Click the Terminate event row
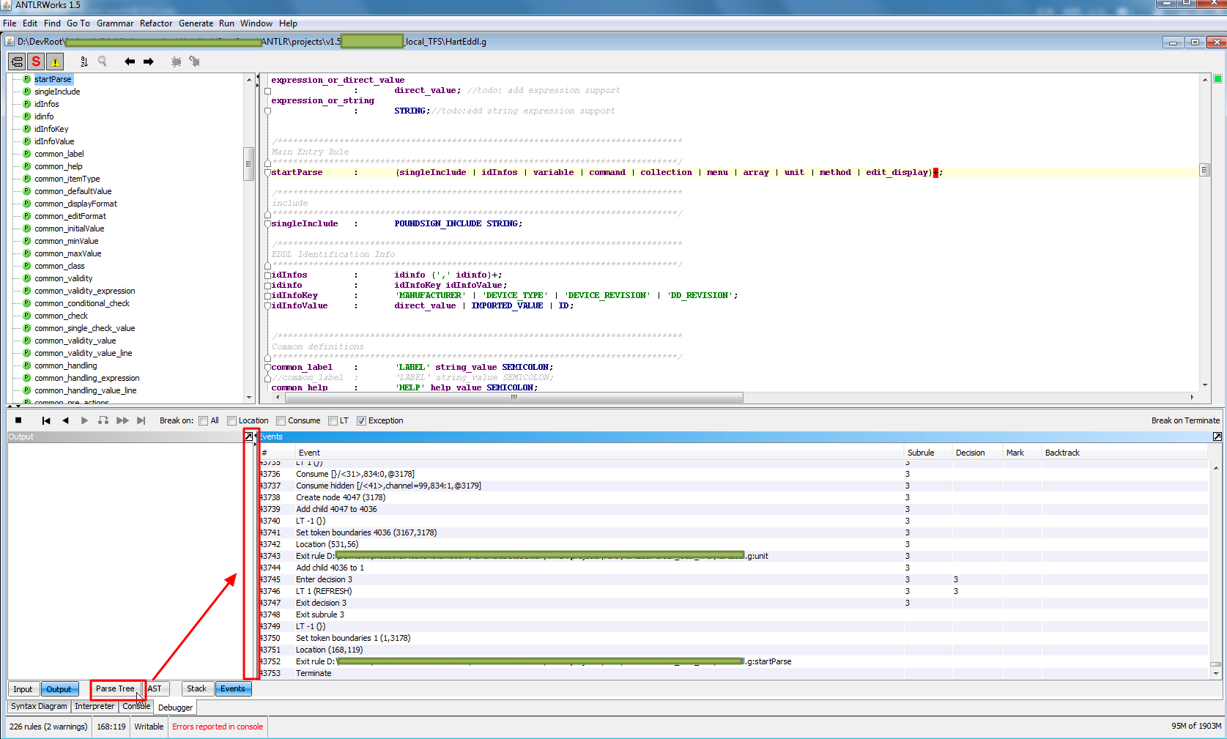The width and height of the screenshot is (1227, 739). tap(733, 673)
